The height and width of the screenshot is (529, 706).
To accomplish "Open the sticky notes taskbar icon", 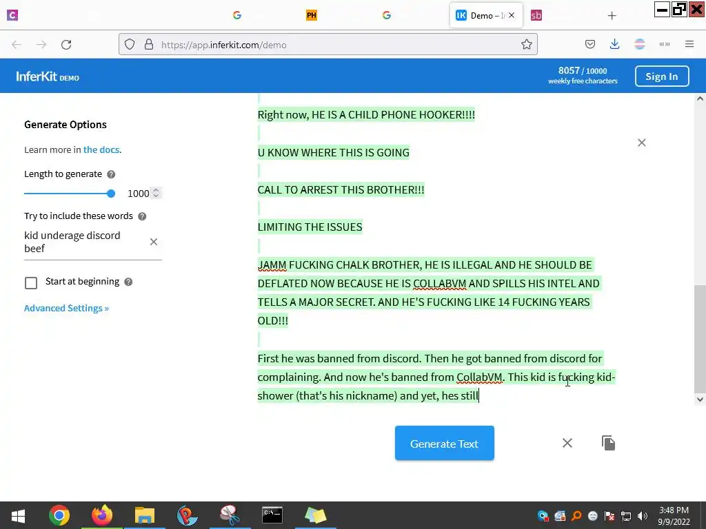I will tap(315, 515).
